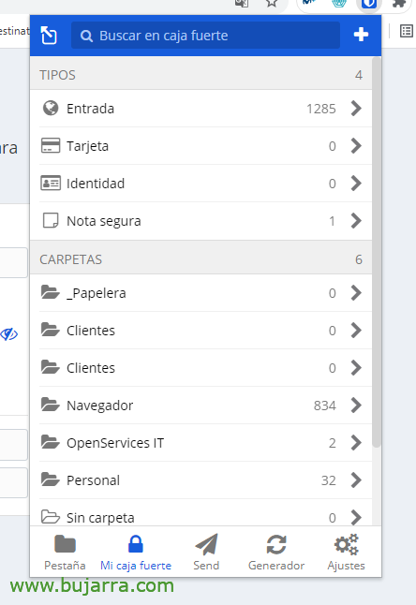Open the Personal folder
The image size is (416, 605).
coord(201,480)
